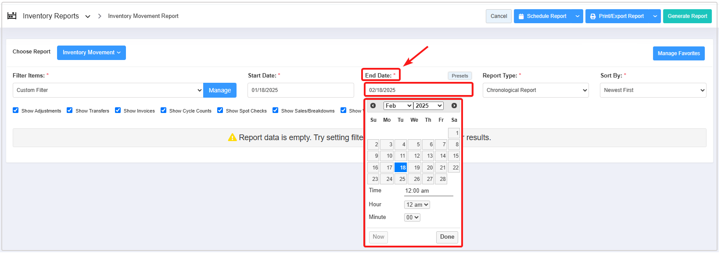
Task: Expand the Inventory Reports chevron menu
Action: [88, 16]
